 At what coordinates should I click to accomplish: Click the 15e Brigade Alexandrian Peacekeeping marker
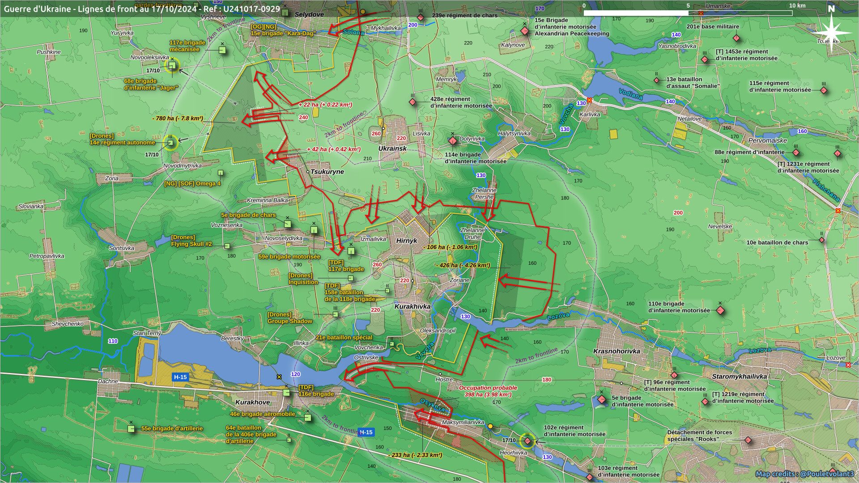pos(525,31)
